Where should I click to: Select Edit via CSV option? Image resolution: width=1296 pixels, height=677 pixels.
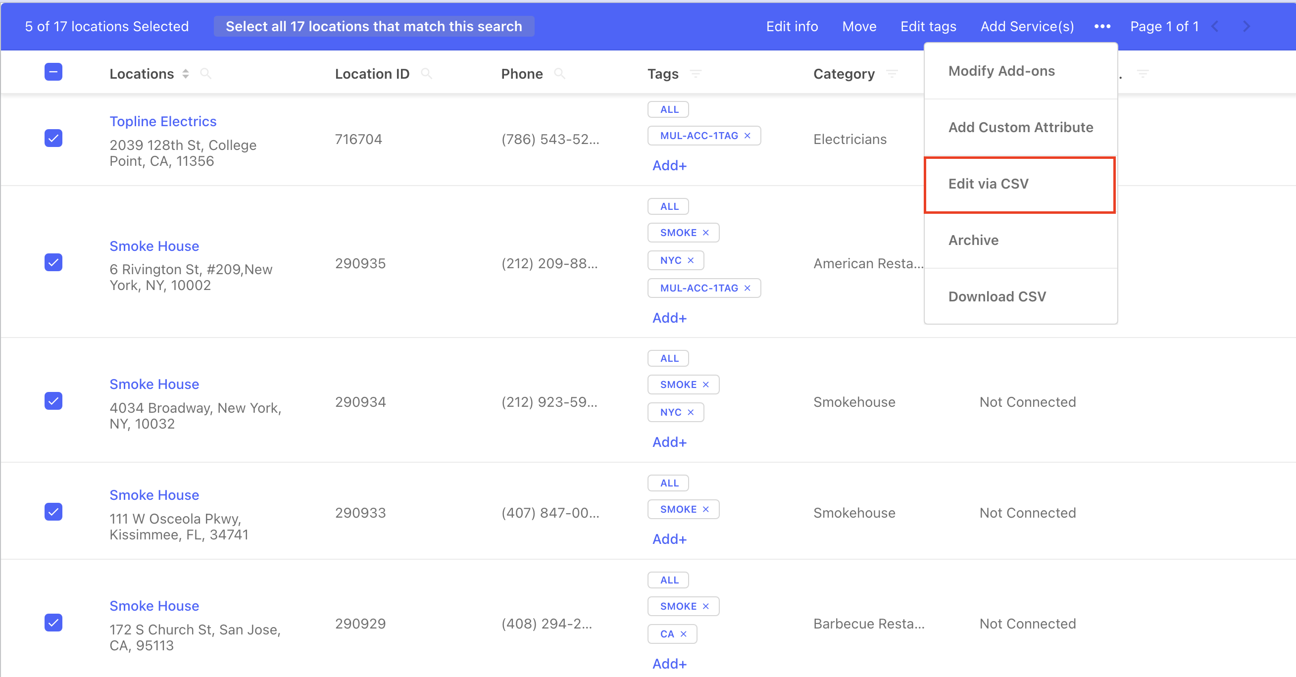point(1020,184)
